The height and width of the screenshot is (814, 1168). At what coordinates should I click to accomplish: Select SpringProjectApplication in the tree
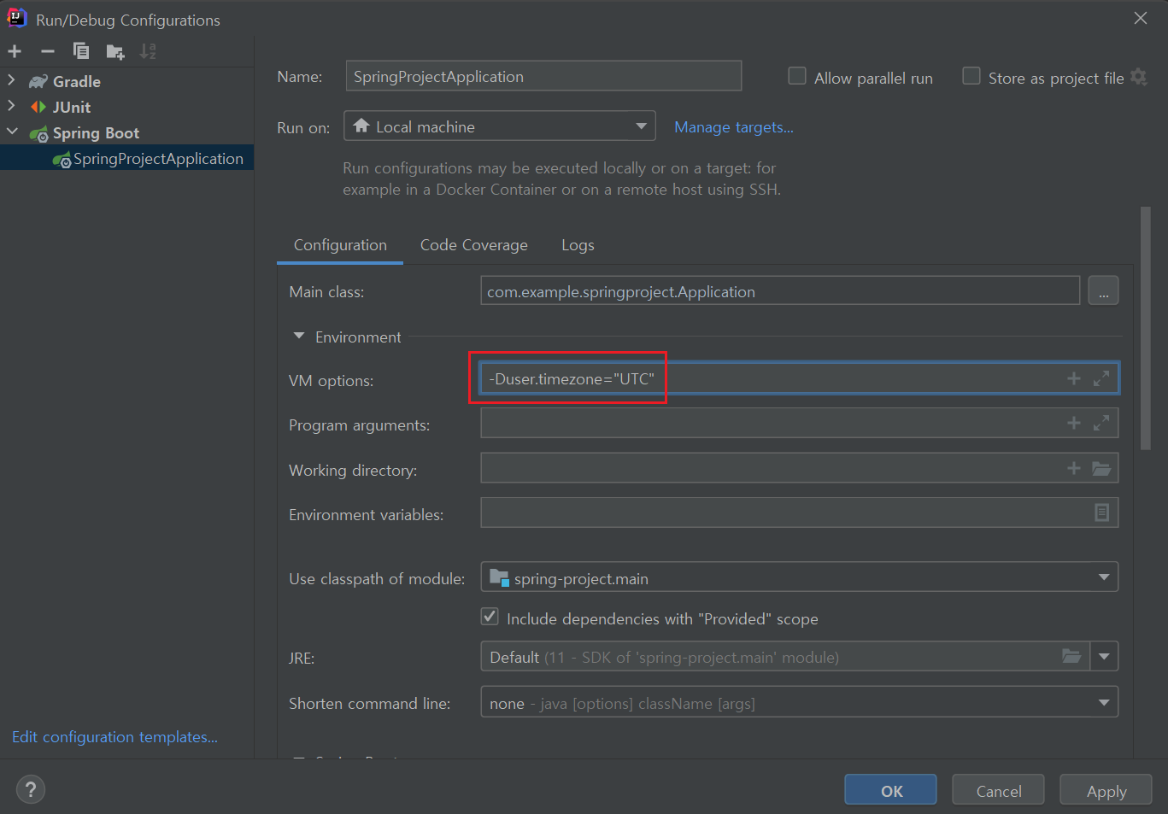pyautogui.click(x=126, y=158)
